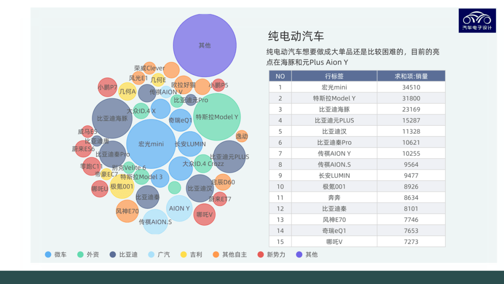Image resolution: width=504 pixels, height=284 pixels.
Task: Select the 比亚迪海豚 bubble in chart
Action: click(112, 118)
